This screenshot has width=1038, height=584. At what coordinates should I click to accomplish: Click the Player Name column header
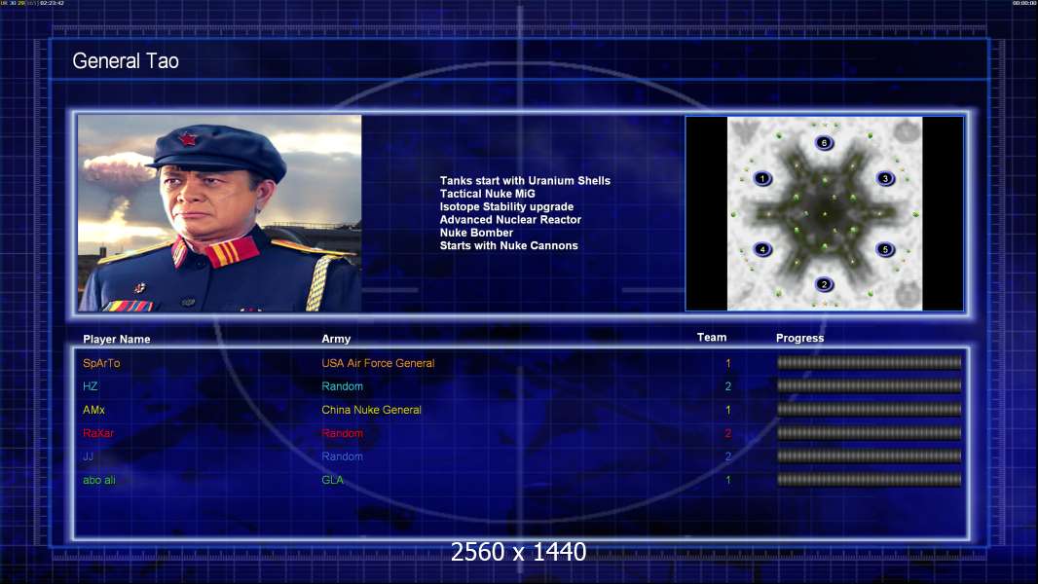click(117, 340)
